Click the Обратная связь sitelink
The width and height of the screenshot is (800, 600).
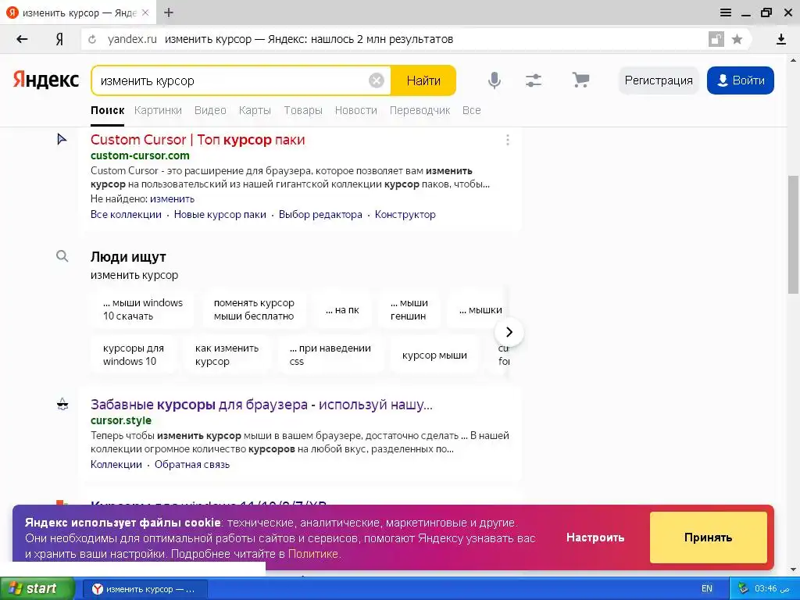pyautogui.click(x=192, y=464)
